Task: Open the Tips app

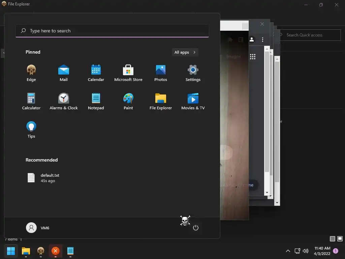Action: tap(31, 130)
